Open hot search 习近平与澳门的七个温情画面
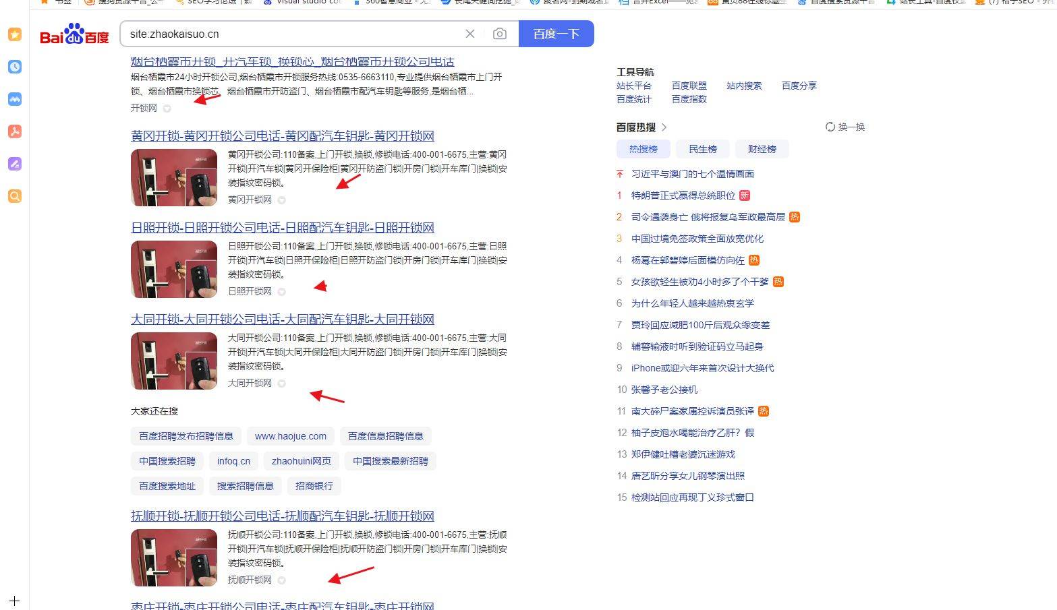Image resolution: width=1057 pixels, height=610 pixels. [x=693, y=174]
